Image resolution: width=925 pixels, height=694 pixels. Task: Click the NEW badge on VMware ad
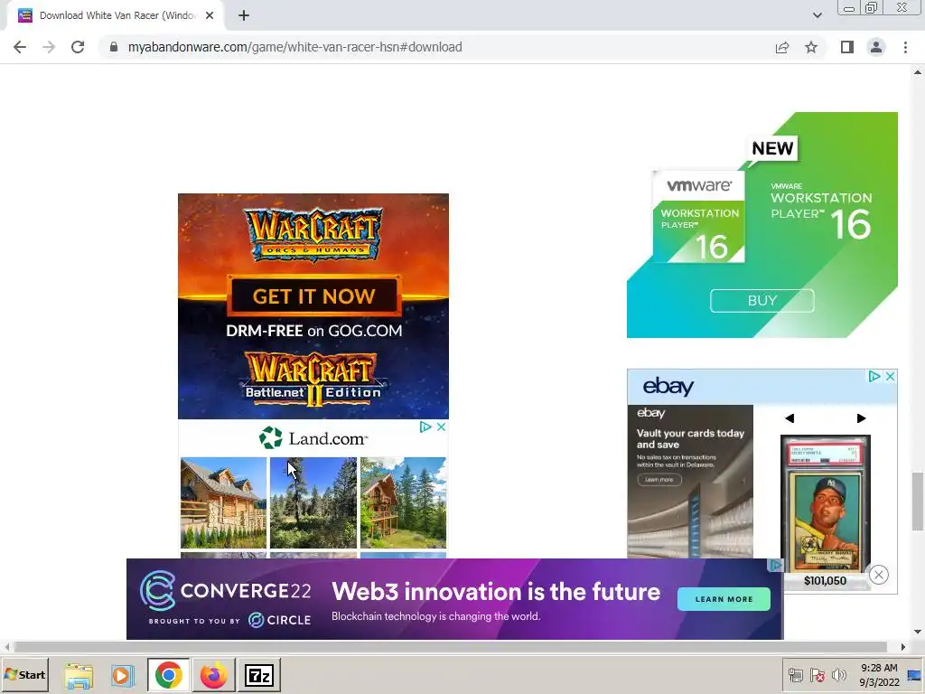point(773,148)
